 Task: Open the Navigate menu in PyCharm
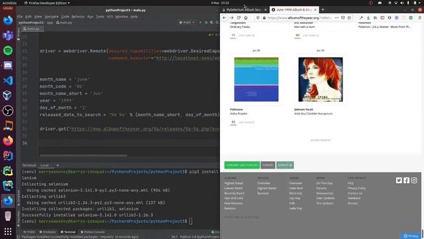(52, 17)
